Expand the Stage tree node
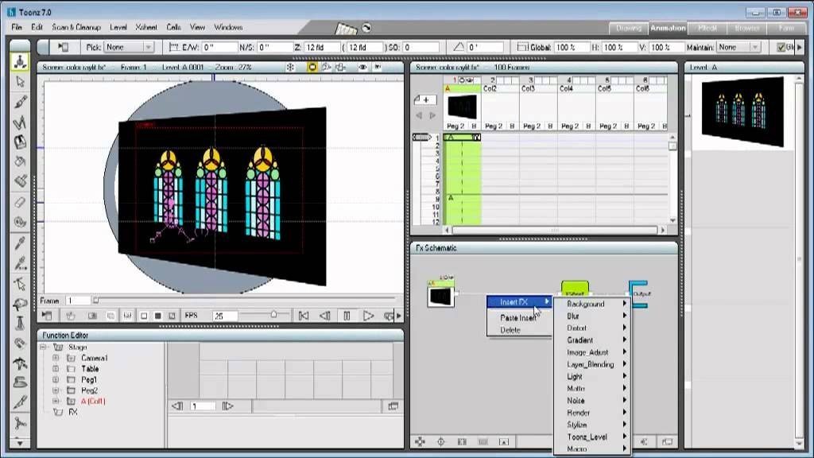Screen dimensions: 814x458 tap(44, 347)
